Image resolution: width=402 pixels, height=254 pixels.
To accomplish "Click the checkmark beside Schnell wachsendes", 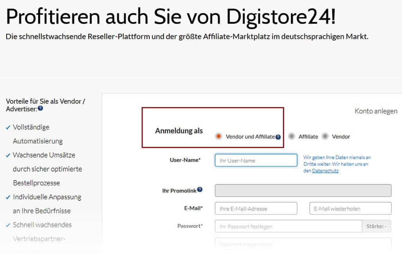I will (x=8, y=225).
